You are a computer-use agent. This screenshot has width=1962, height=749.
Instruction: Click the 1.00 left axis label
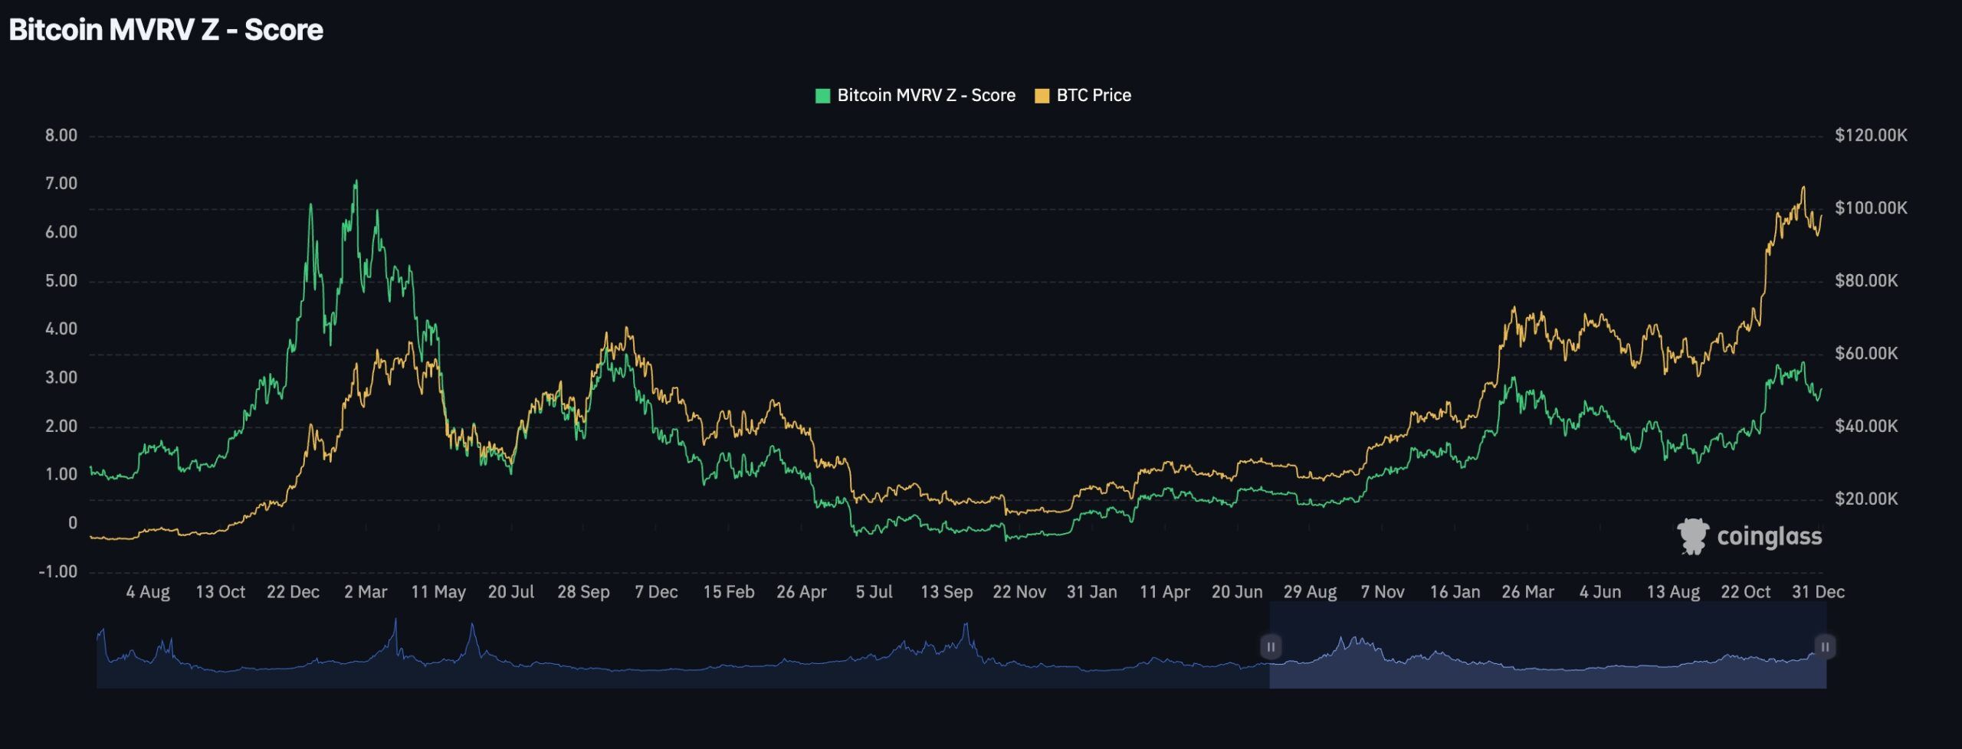(x=61, y=474)
